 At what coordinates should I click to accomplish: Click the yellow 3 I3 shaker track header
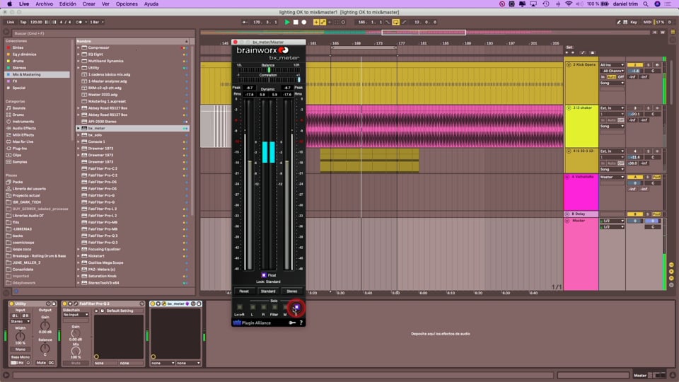click(x=582, y=127)
